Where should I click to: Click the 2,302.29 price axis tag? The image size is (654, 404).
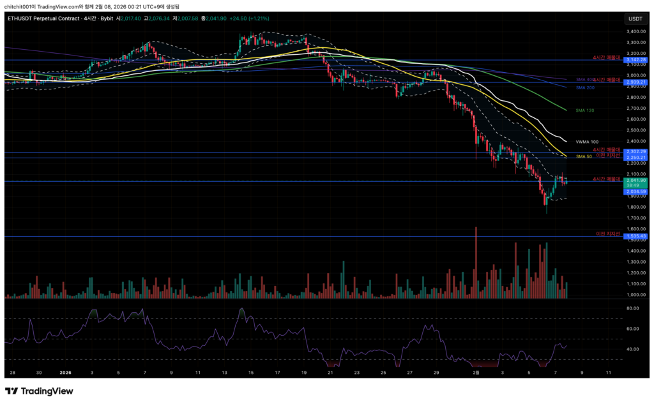pos(636,151)
